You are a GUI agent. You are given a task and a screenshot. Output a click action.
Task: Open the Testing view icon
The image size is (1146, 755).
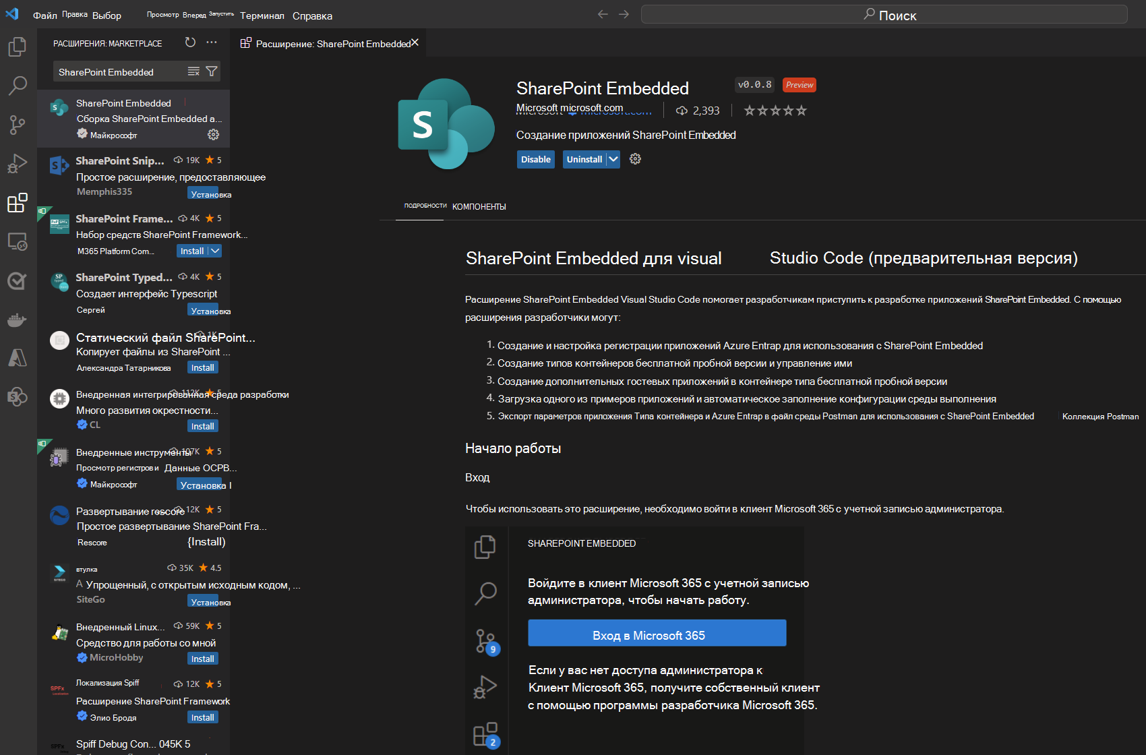coord(18,280)
